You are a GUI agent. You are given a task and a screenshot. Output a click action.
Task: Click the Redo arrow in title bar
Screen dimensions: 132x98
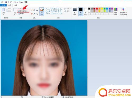(x=11, y=2)
